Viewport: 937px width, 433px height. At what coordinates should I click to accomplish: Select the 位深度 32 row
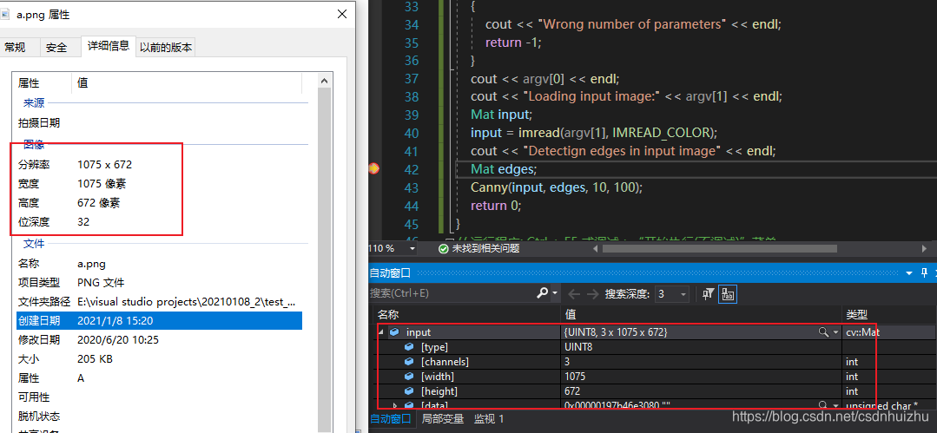[x=159, y=222]
